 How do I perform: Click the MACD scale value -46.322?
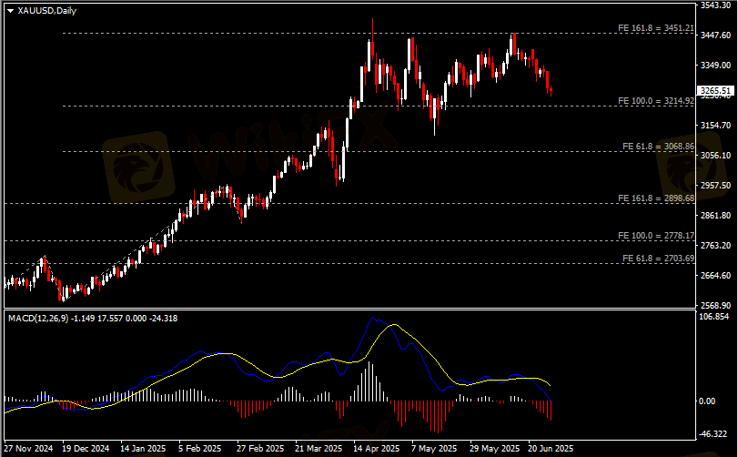pyautogui.click(x=713, y=433)
